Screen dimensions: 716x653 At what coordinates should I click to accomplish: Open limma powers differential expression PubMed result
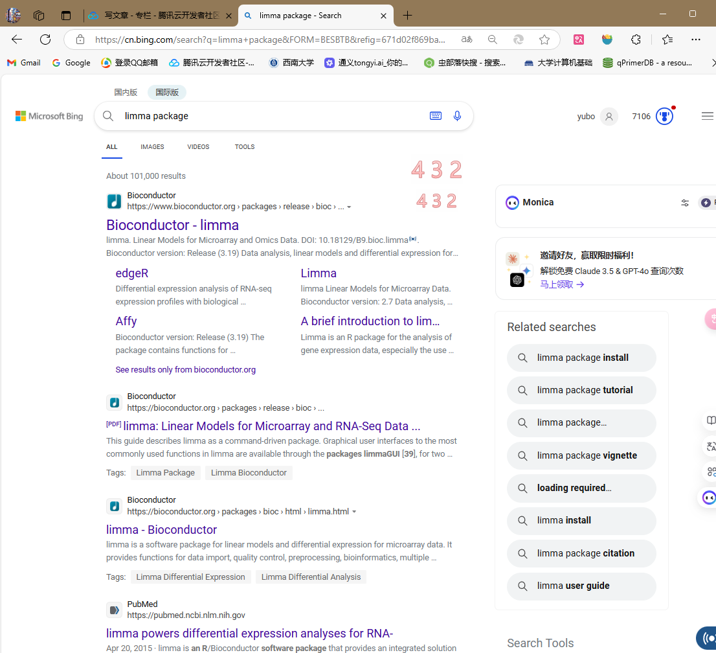pyautogui.click(x=250, y=634)
